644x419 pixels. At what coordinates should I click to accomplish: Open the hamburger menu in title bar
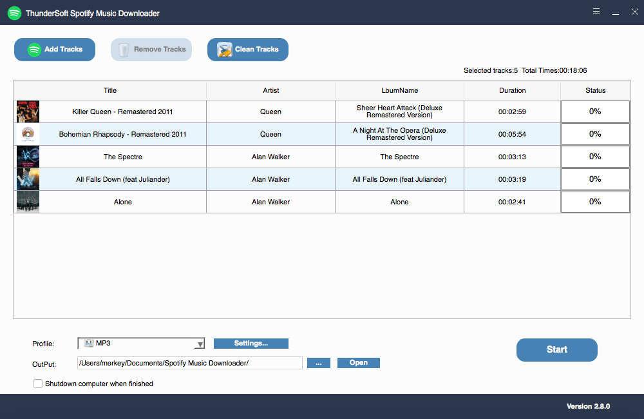596,12
